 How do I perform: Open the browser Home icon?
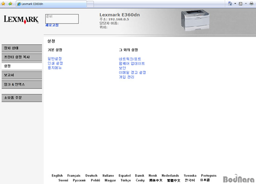click(x=230, y=4)
